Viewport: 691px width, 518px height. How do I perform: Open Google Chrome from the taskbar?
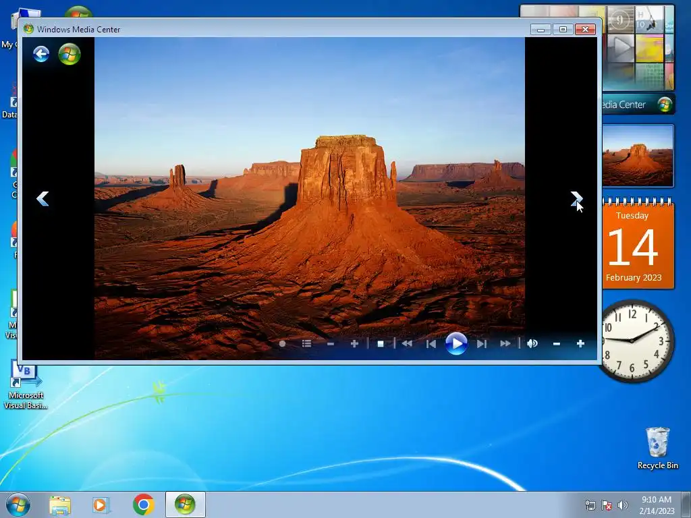coord(143,505)
